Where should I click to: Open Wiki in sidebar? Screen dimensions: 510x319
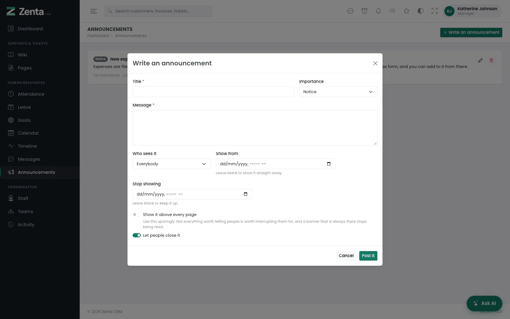[40, 55]
